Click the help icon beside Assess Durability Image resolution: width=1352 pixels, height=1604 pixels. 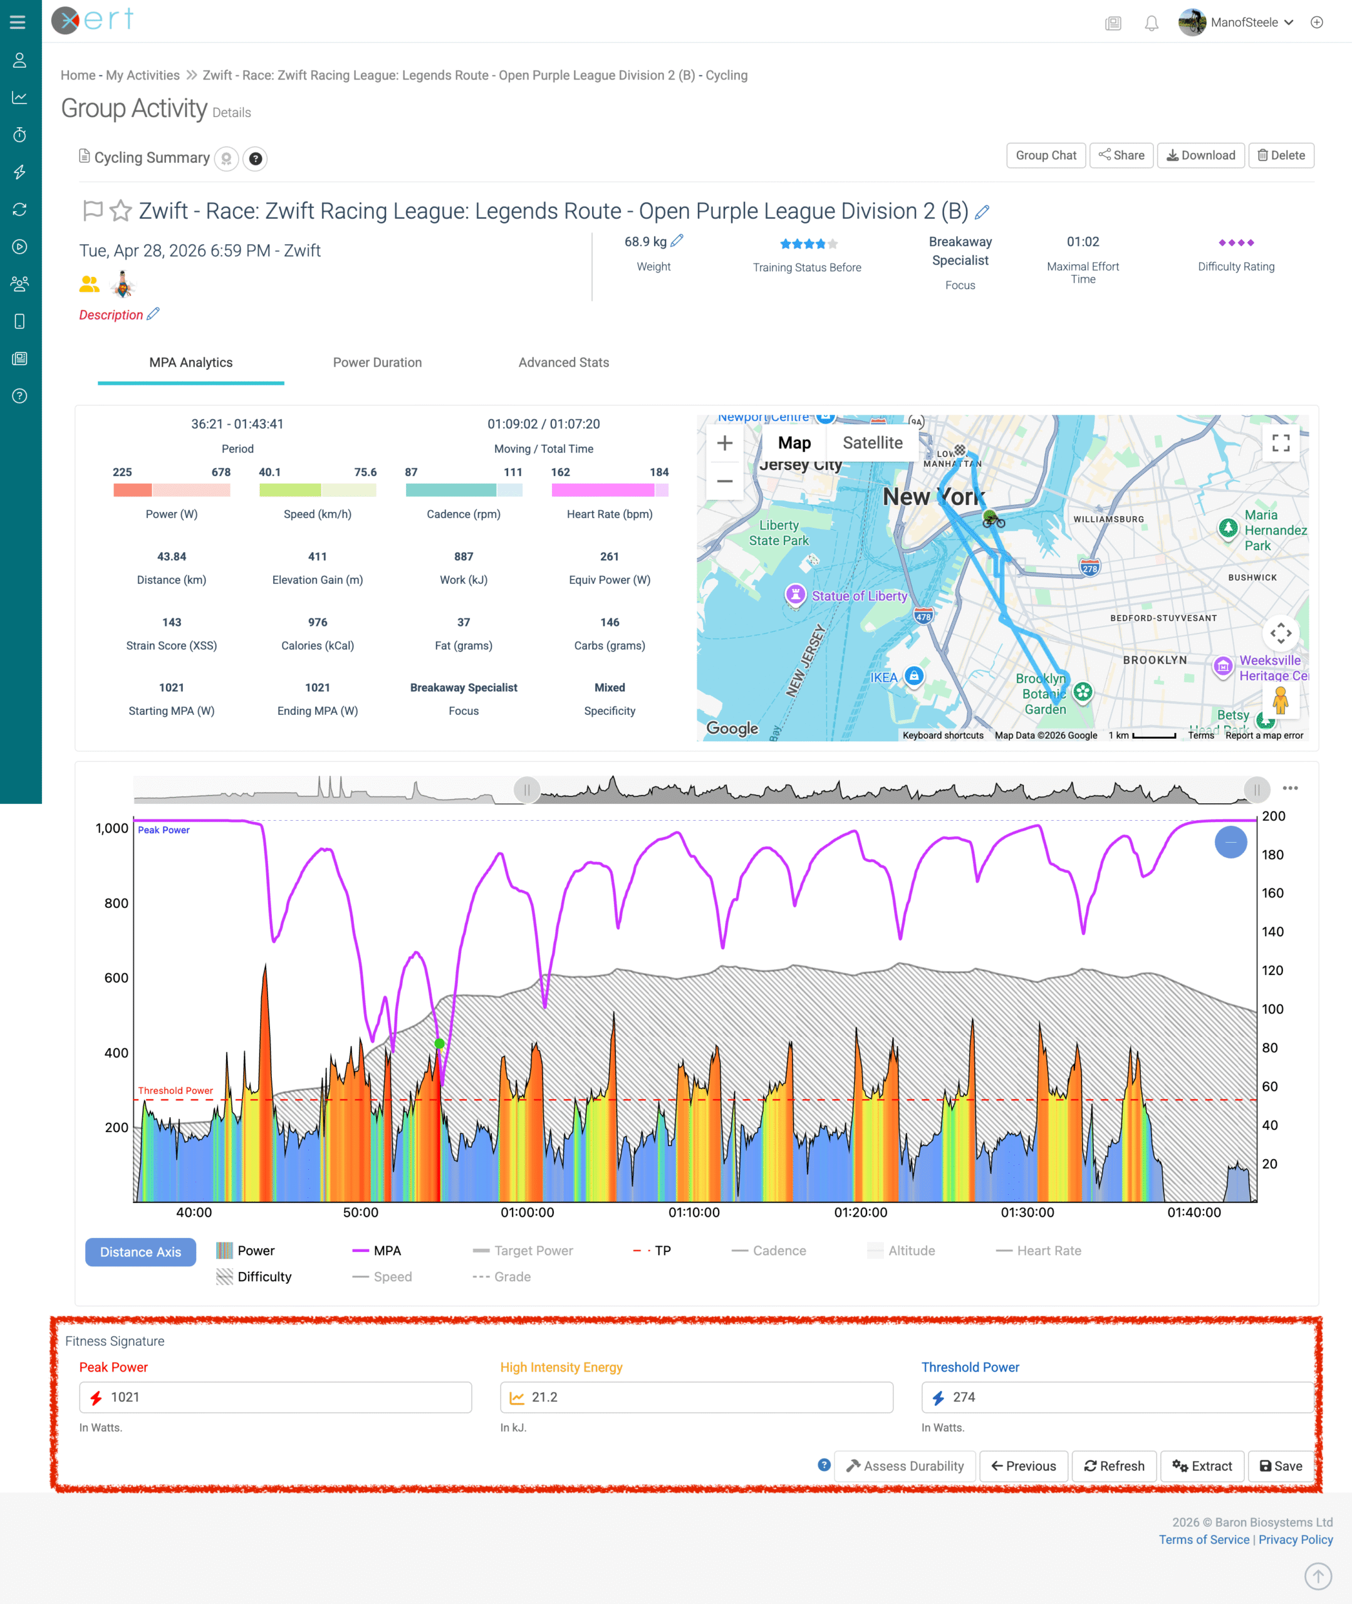tap(824, 1464)
